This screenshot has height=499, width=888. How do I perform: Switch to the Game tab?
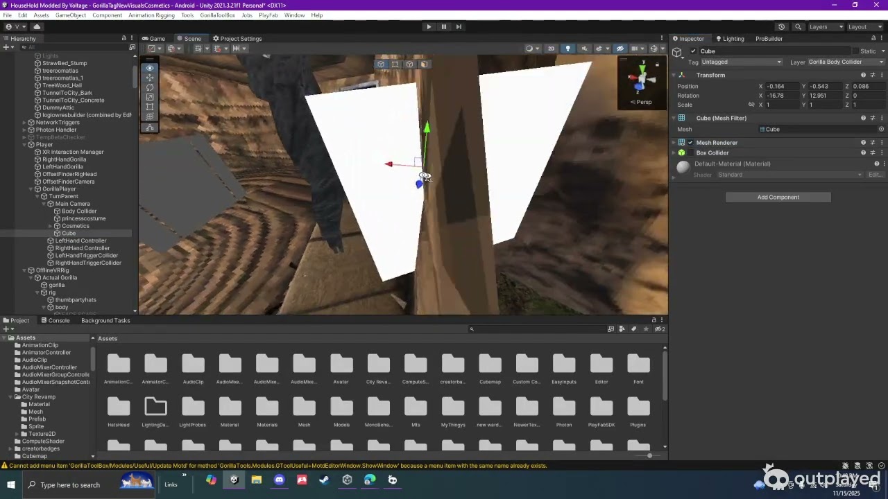(153, 39)
